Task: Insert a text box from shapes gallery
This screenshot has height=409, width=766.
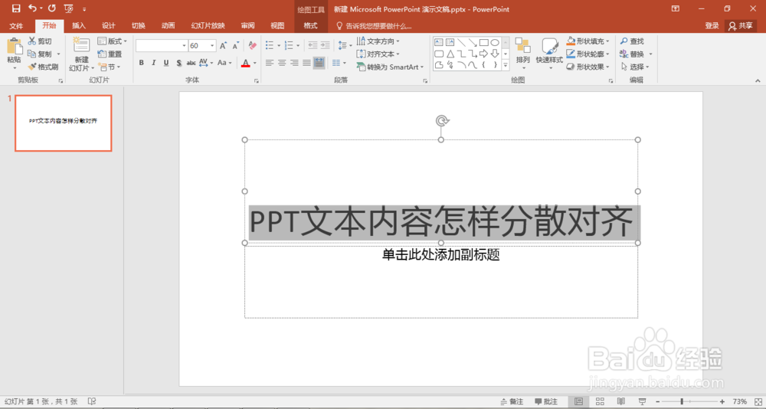Action: pyautogui.click(x=439, y=43)
